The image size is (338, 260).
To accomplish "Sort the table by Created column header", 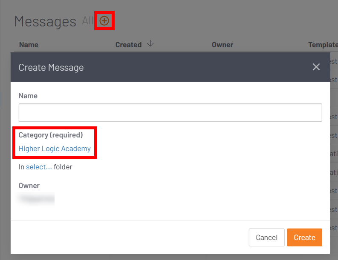I will (128, 45).
